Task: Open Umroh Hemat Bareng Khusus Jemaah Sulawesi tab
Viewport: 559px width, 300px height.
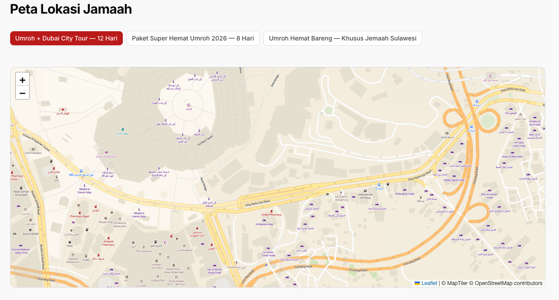Action: [x=342, y=38]
